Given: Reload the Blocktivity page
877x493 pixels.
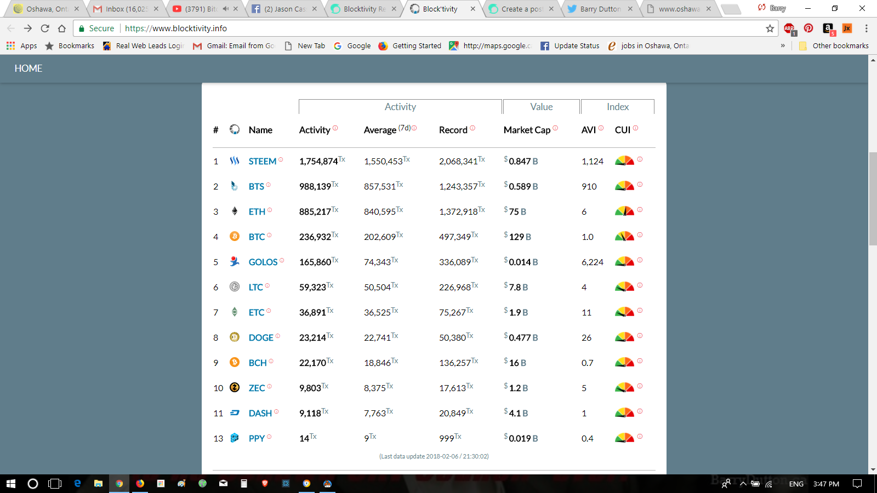Looking at the screenshot, I should click(45, 28).
